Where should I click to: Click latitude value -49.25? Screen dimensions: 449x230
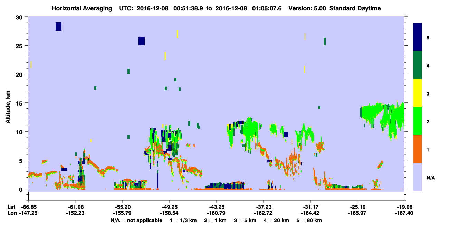click(169, 207)
